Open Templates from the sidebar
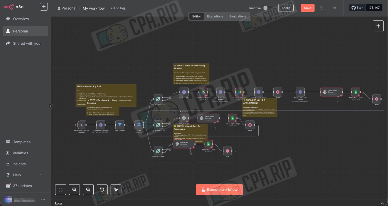This screenshot has height=206, width=388. (x=22, y=142)
